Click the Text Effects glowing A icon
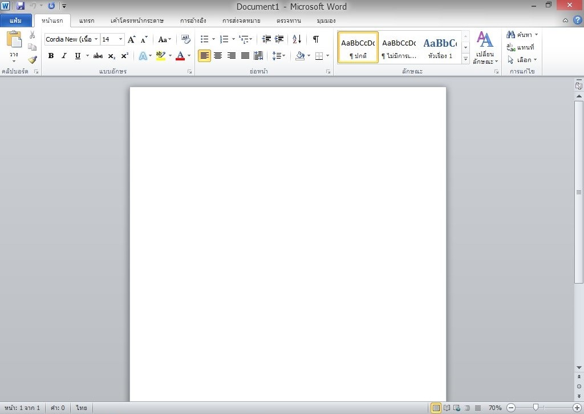The height and width of the screenshot is (414, 584). pos(143,56)
